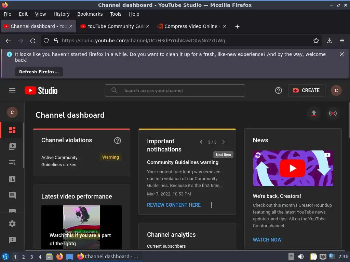Switch to workspace 3 on taskbar
This screenshot has width=350, height=262.
click(x=32, y=257)
